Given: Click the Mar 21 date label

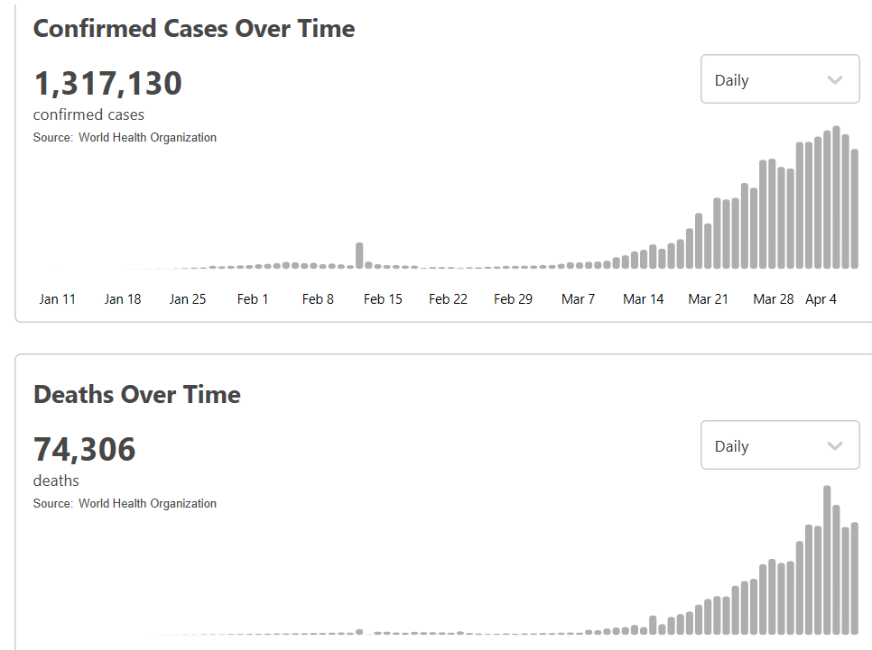Looking at the screenshot, I should [708, 299].
